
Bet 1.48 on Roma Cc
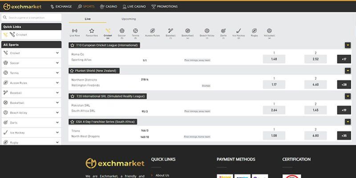coord(274,59)
